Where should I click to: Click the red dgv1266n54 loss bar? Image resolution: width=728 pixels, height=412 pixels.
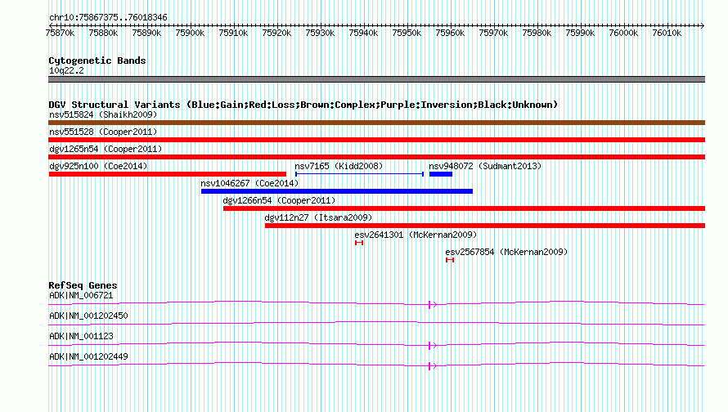[x=465, y=208]
